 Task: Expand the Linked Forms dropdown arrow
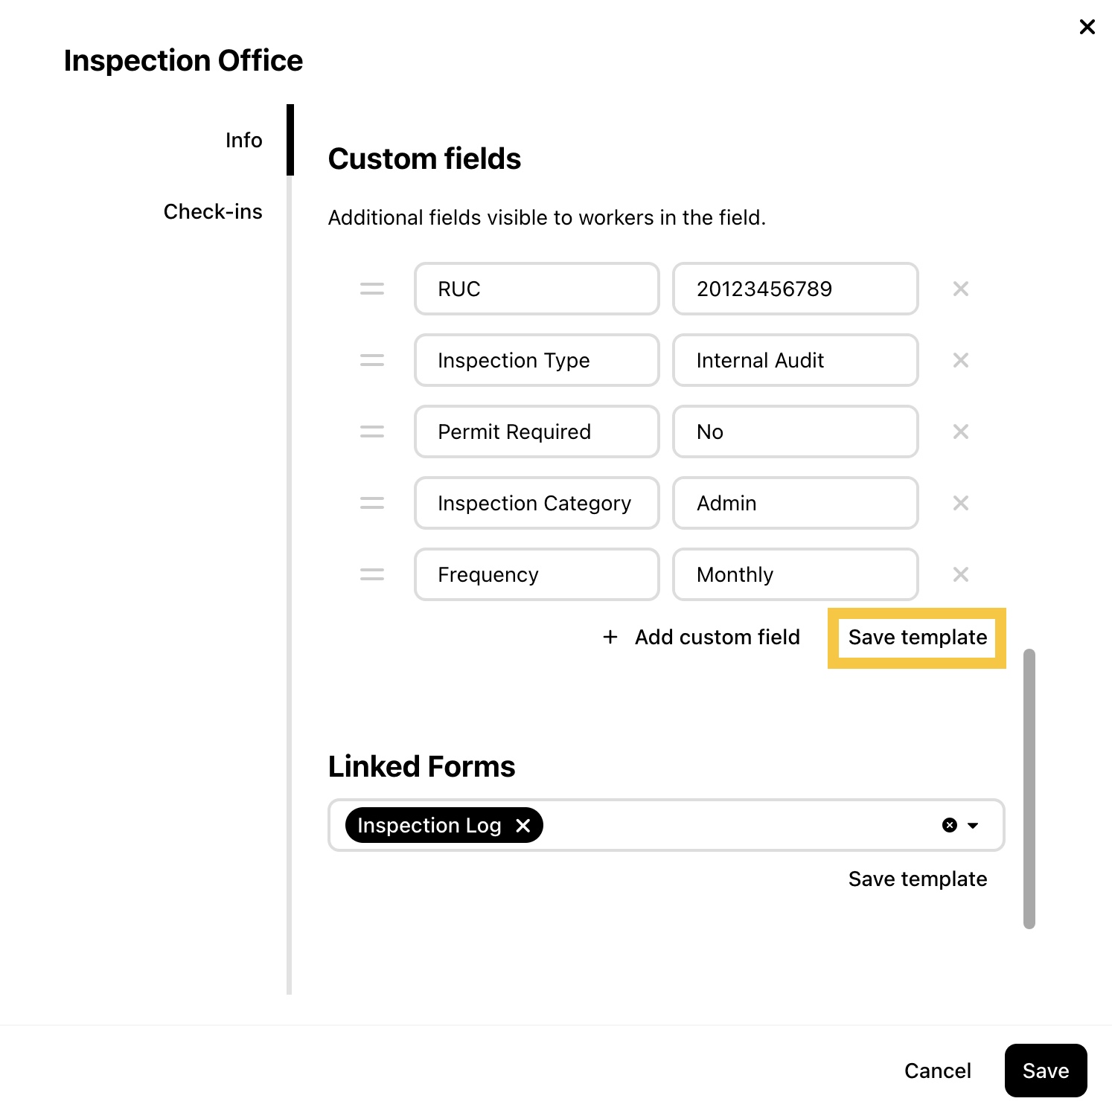pos(973,825)
